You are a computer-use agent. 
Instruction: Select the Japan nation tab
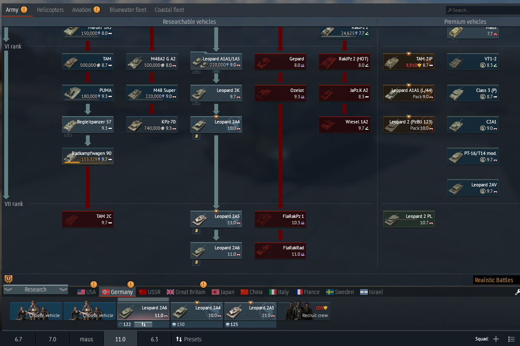[x=223, y=292]
